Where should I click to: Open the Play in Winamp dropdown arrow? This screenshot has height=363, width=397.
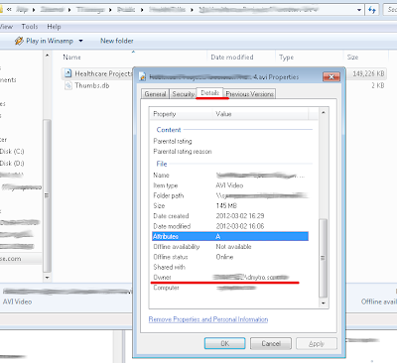click(80, 41)
